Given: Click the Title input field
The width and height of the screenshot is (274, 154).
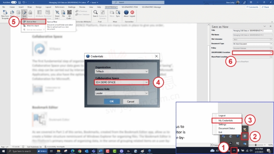Looking at the screenshot, I should pyautogui.click(x=252, y=31).
